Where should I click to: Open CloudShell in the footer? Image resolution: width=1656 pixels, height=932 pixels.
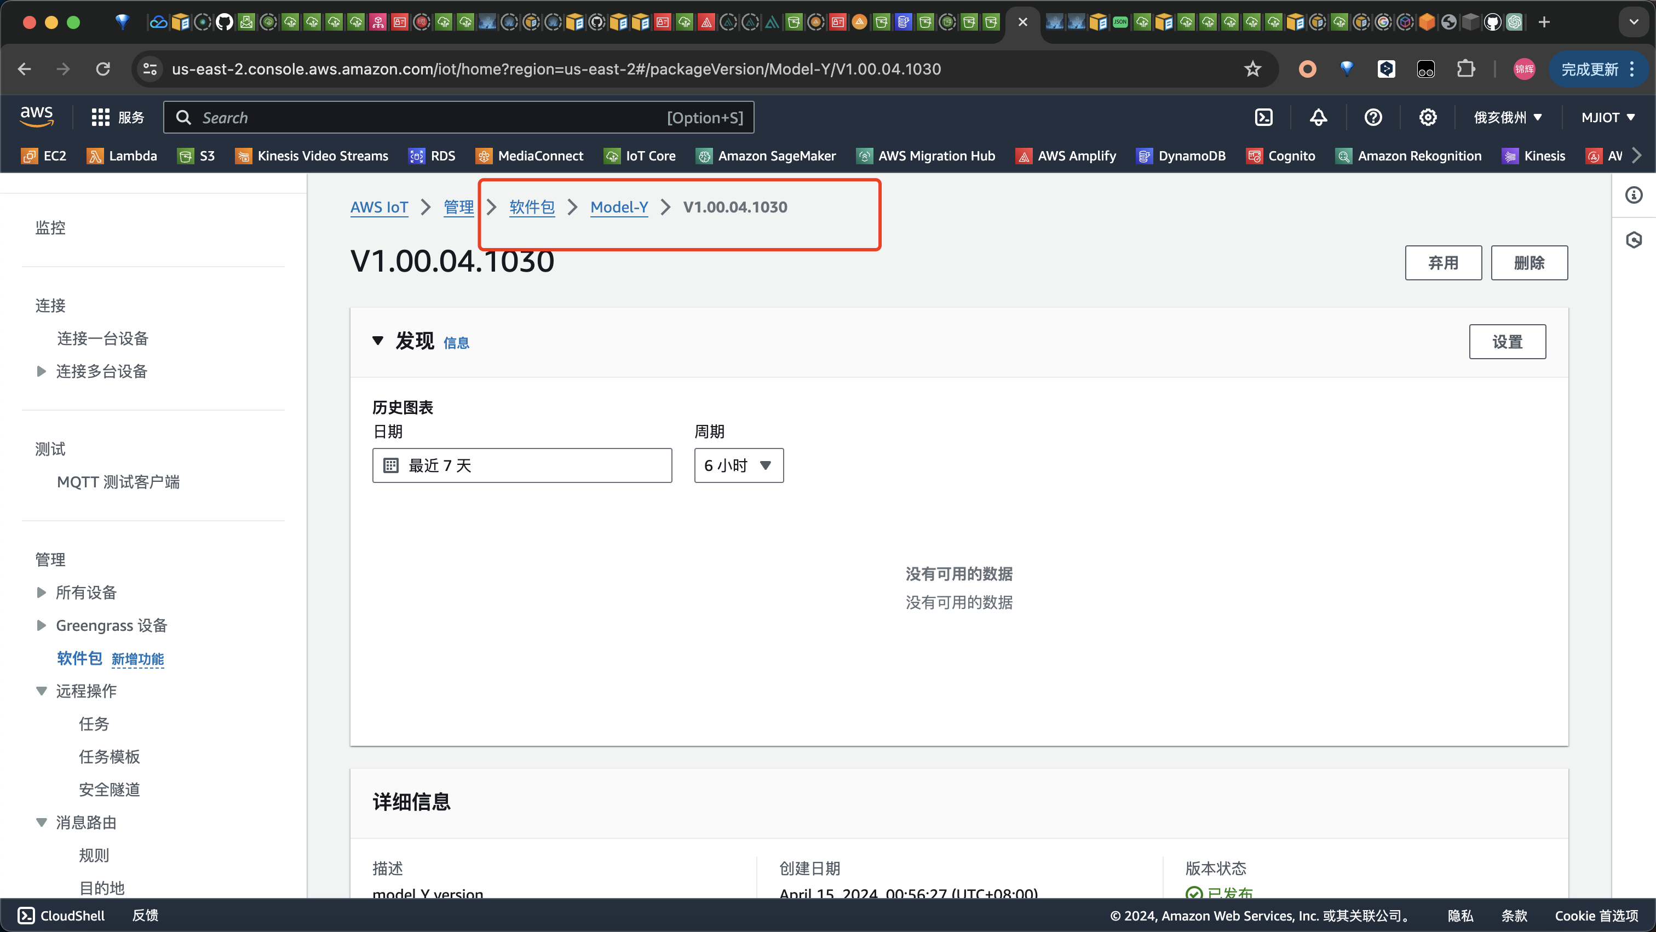point(61,915)
